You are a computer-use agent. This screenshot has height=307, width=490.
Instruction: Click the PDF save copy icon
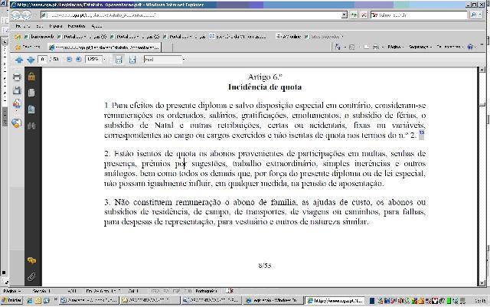[17, 90]
